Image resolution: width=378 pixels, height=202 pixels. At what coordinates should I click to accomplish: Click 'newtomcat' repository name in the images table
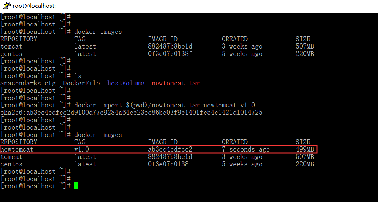click(x=17, y=149)
